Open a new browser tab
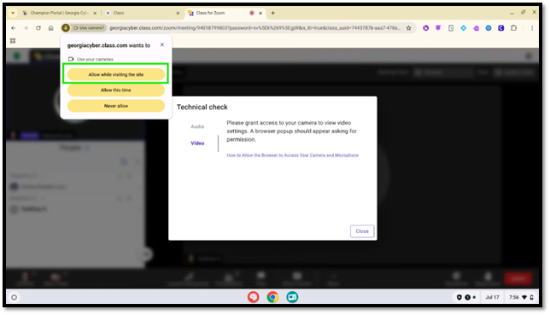Screen dimensions: 550x315 point(273,13)
